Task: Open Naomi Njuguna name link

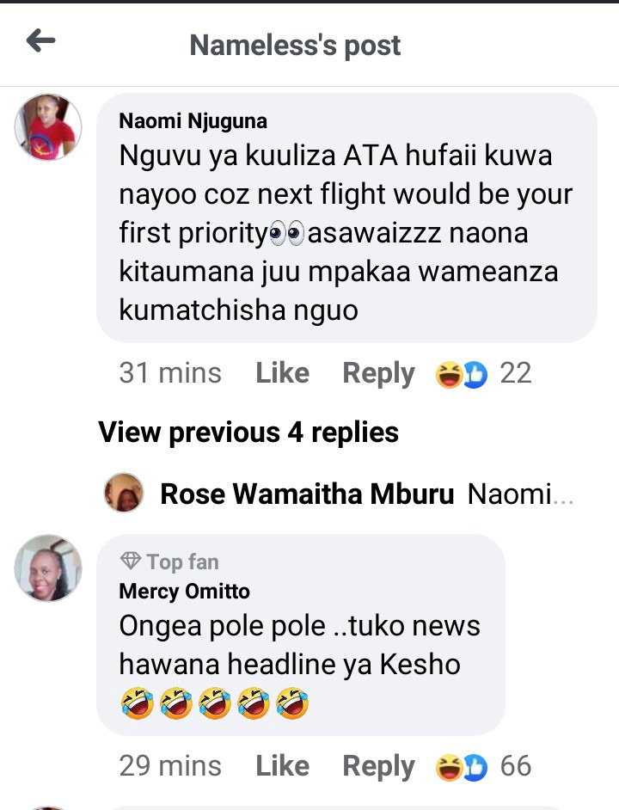Action: (193, 121)
